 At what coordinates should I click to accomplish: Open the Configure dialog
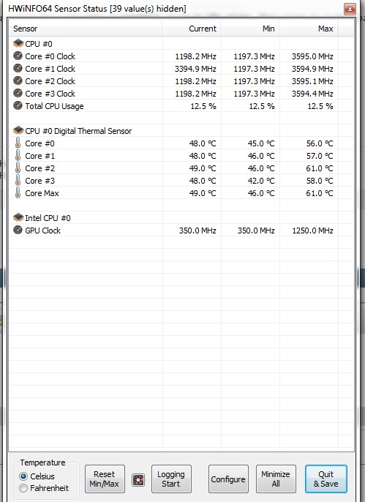click(228, 479)
